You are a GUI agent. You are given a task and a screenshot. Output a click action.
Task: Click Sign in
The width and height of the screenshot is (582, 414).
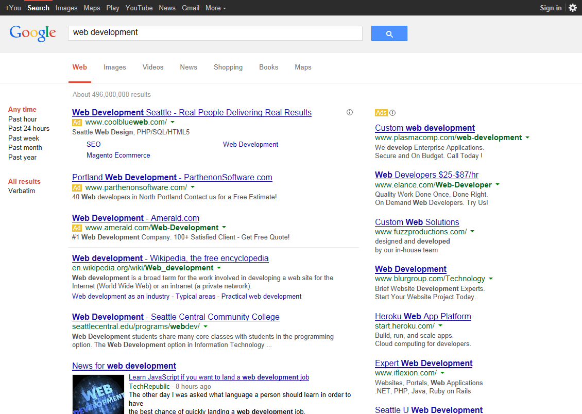point(551,8)
